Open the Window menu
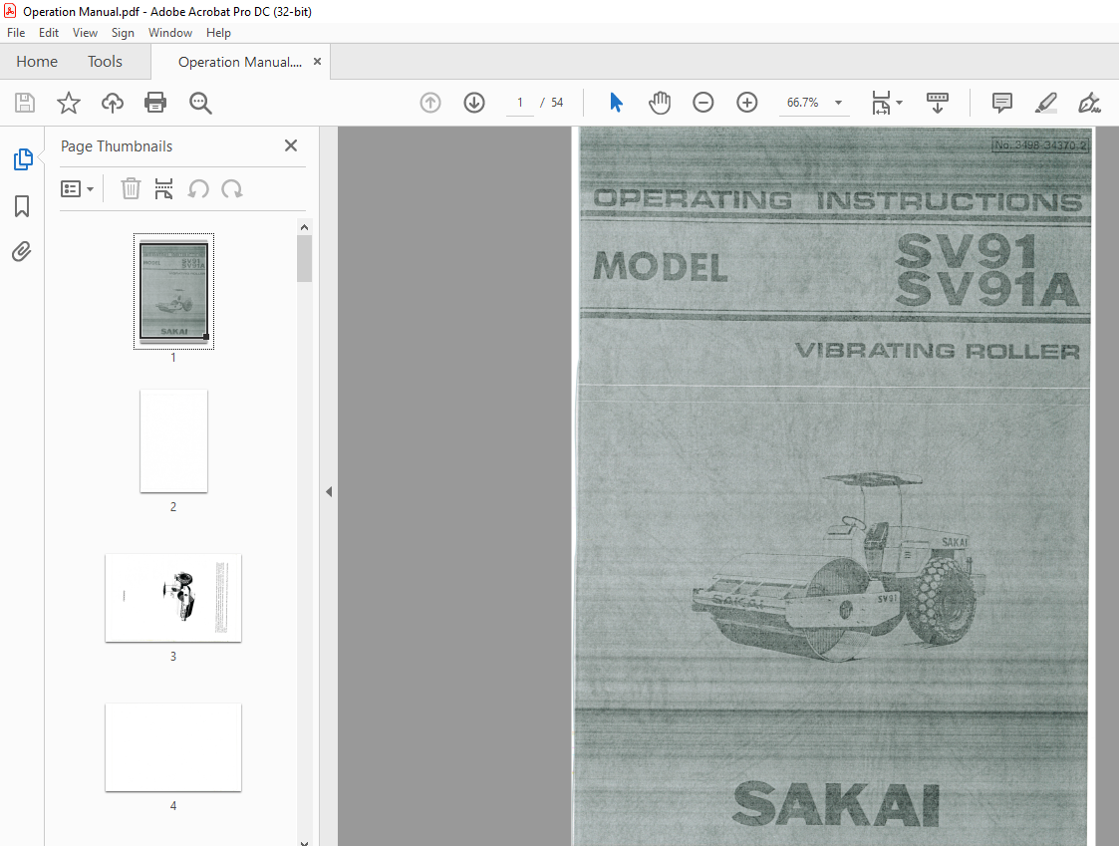This screenshot has height=846, width=1119. pyautogui.click(x=169, y=33)
